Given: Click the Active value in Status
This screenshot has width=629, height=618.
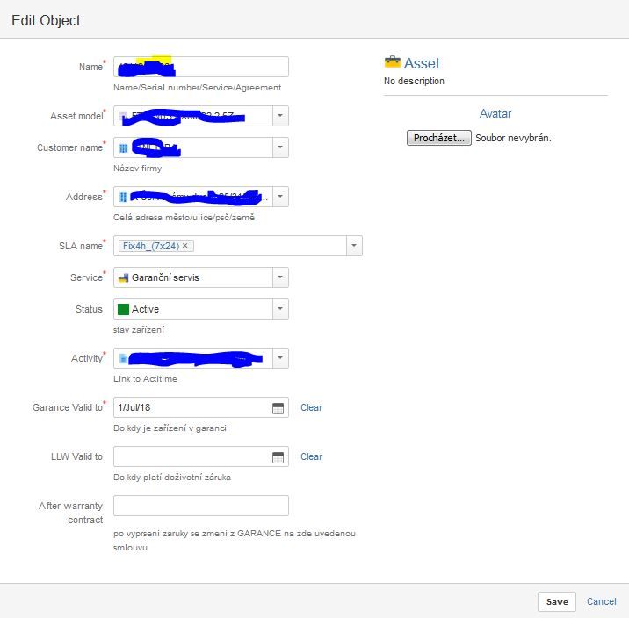Looking at the screenshot, I should [145, 309].
